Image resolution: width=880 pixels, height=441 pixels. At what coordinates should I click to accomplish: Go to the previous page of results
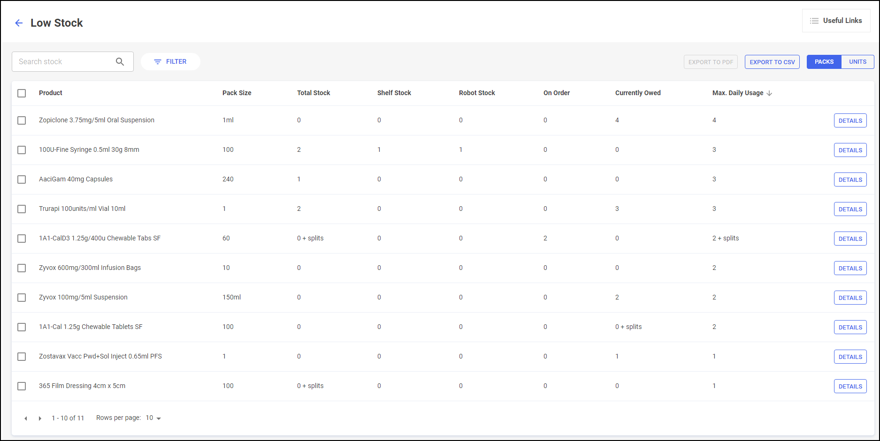(26, 419)
